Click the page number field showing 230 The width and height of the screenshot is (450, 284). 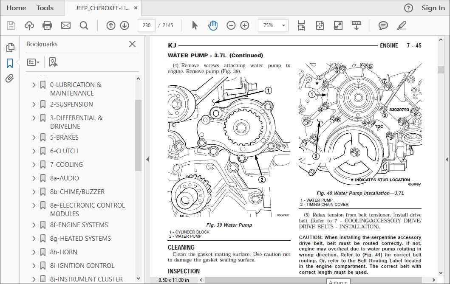pyautogui.click(x=147, y=25)
